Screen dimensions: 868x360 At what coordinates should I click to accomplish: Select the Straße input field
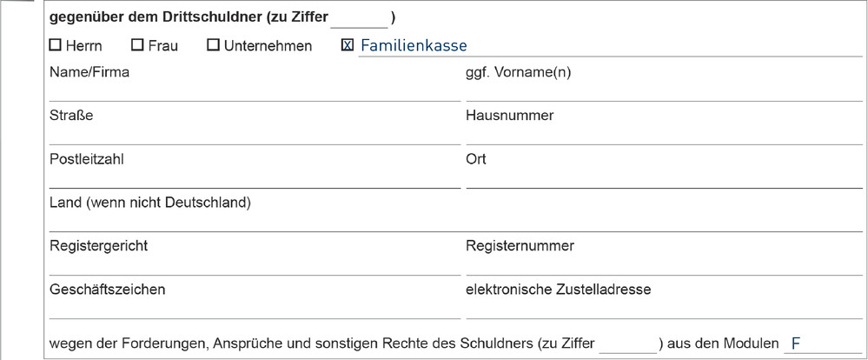point(255,135)
